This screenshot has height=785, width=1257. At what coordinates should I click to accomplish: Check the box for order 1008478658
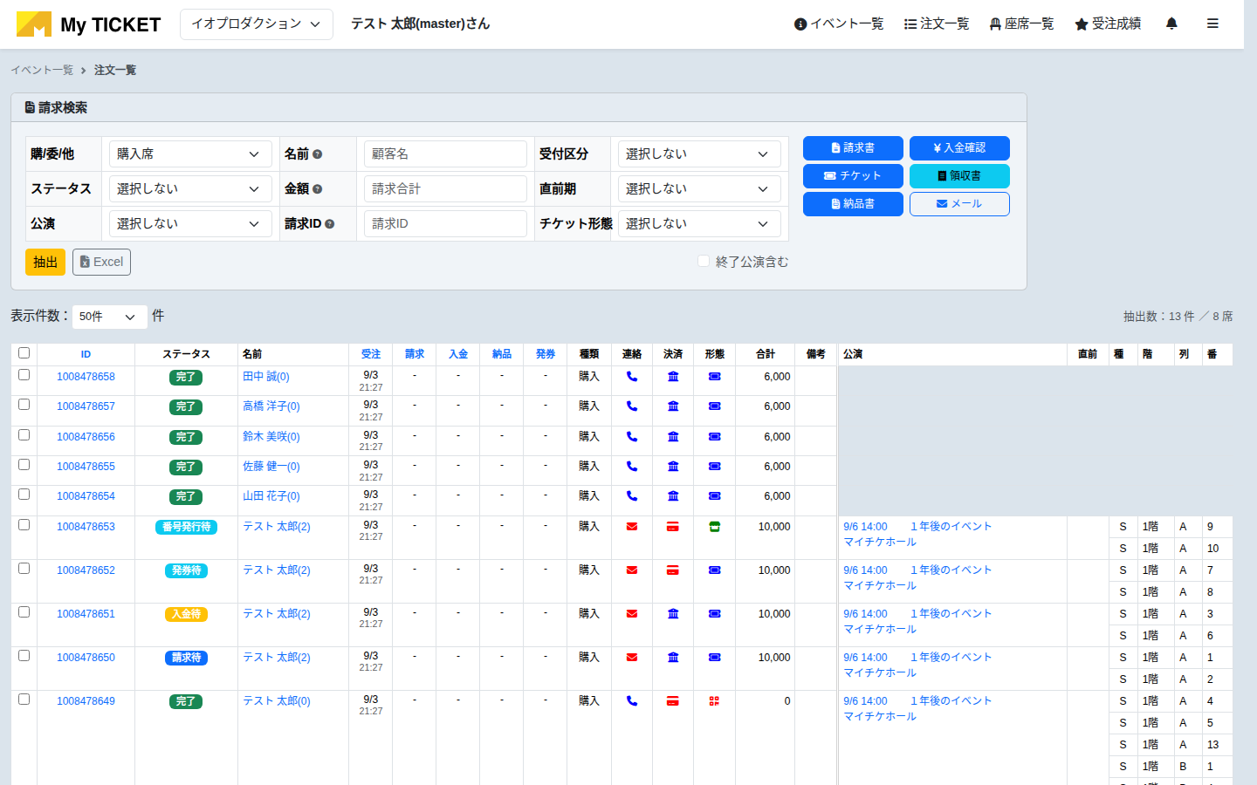coord(24,375)
